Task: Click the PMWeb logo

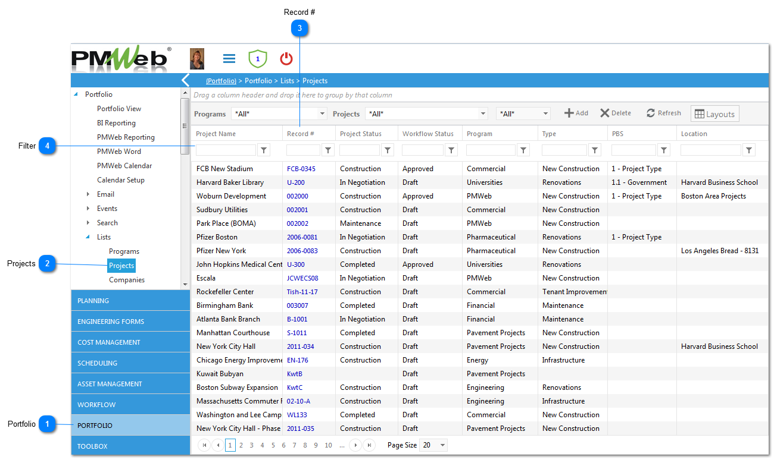Action: [x=121, y=58]
